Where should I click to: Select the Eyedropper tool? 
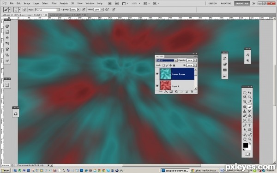(250, 101)
